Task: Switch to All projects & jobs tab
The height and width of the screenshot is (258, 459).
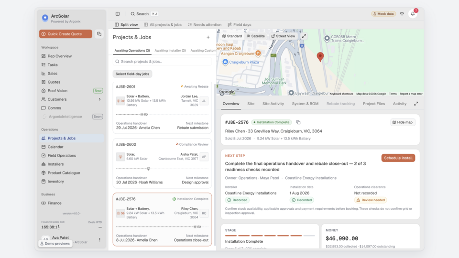Action: pos(163,24)
